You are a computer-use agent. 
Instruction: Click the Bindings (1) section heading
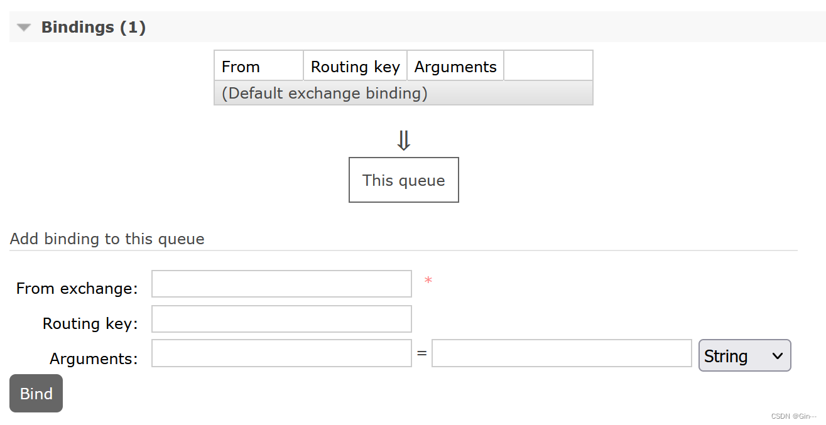[94, 28]
